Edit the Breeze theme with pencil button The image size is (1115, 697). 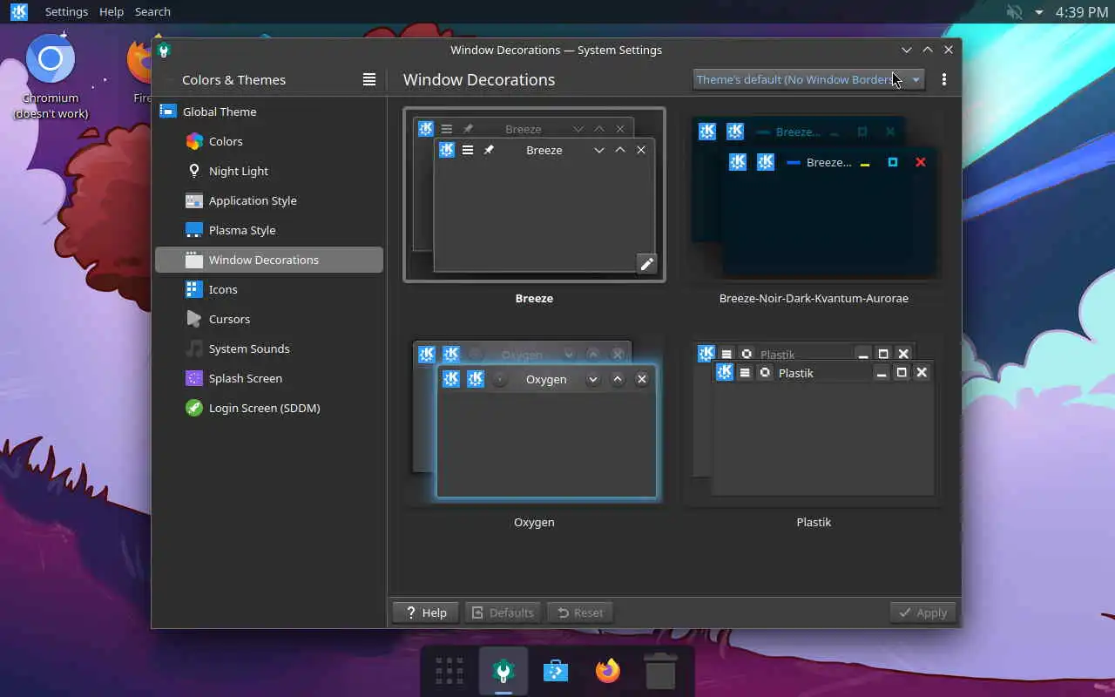pyautogui.click(x=646, y=264)
